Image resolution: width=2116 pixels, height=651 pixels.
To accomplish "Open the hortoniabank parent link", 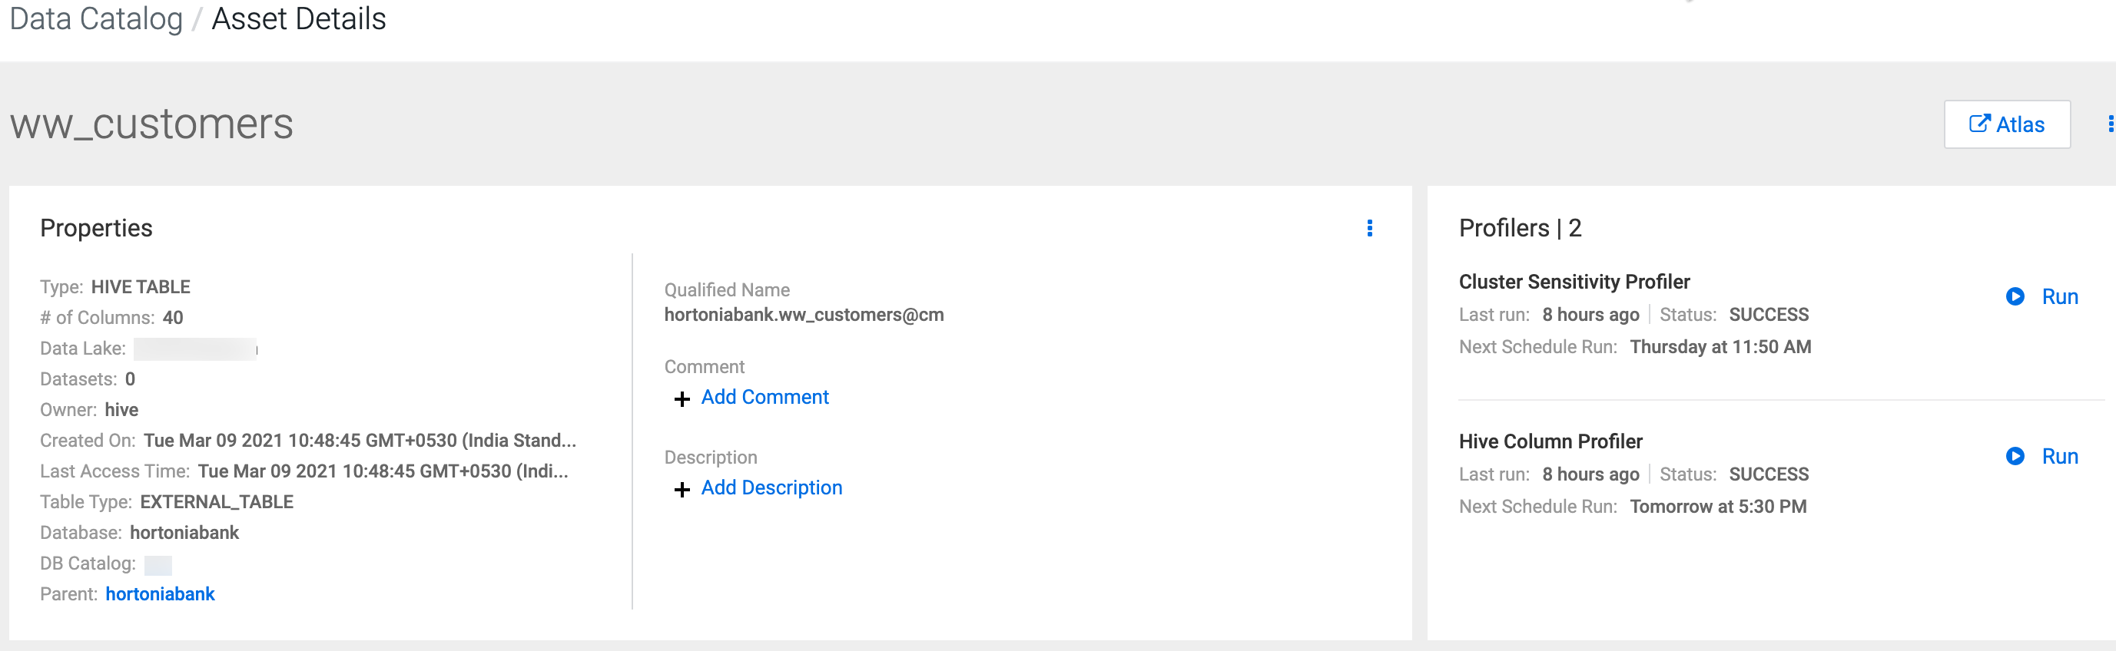I will pos(160,593).
